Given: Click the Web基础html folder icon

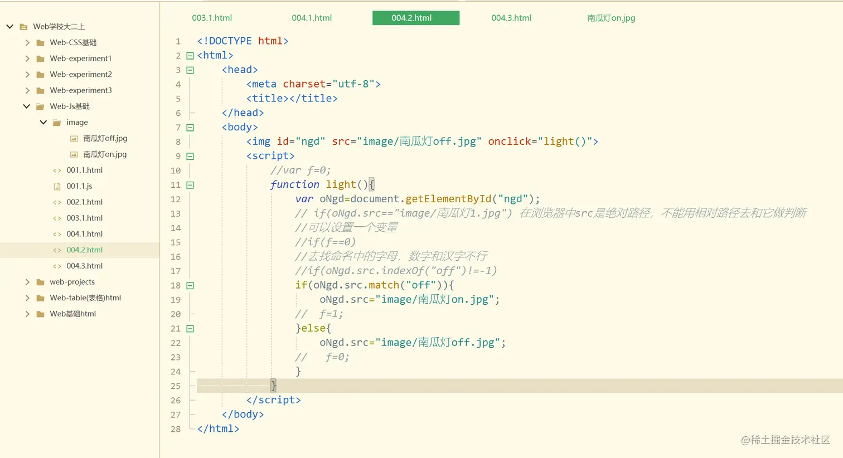Looking at the screenshot, I should click(x=40, y=314).
